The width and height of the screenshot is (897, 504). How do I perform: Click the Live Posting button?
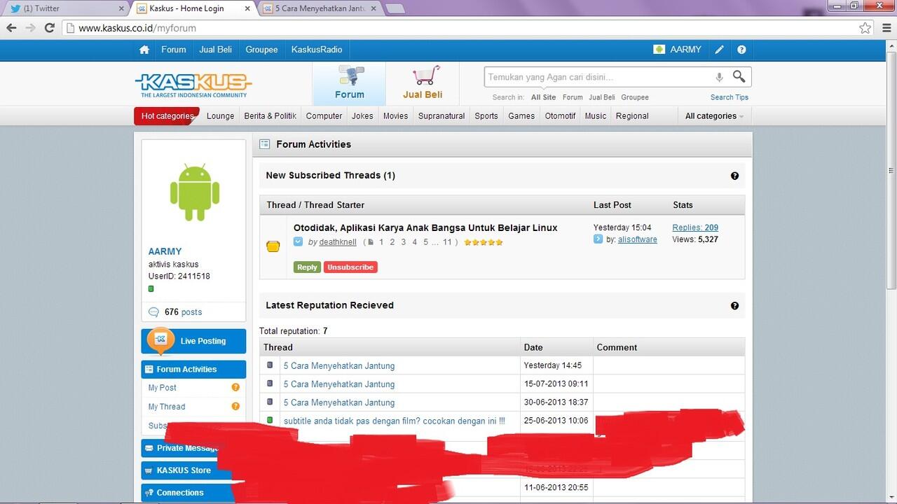pyautogui.click(x=193, y=341)
